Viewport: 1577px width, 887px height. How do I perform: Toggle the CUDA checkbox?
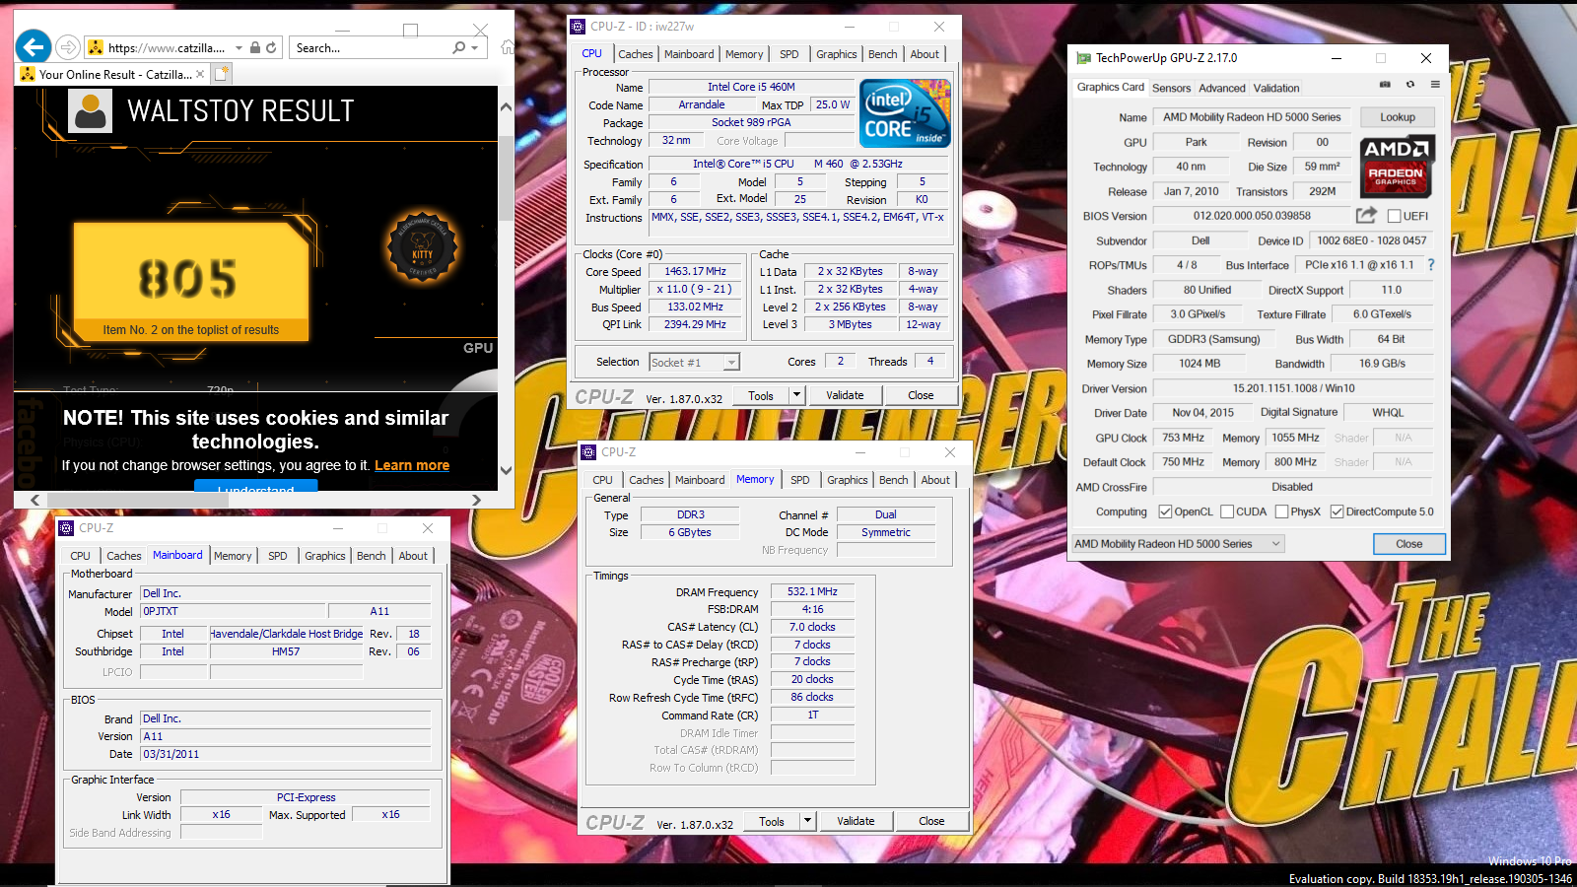click(x=1227, y=512)
